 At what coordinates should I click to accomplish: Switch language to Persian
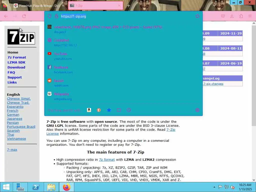(x=13, y=122)
